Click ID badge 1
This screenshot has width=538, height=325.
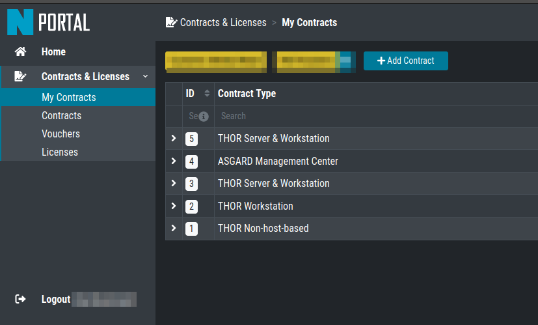(x=191, y=229)
